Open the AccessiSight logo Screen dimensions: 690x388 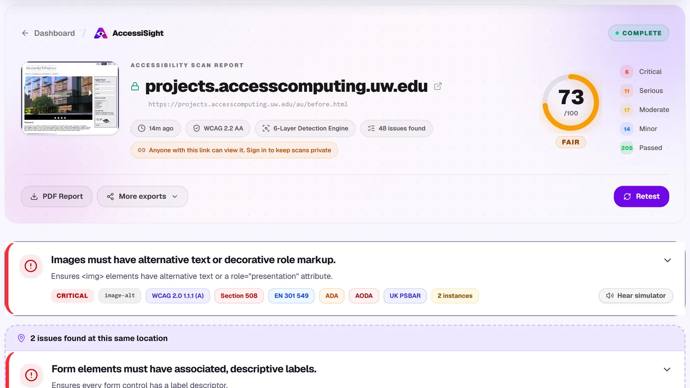coord(129,33)
